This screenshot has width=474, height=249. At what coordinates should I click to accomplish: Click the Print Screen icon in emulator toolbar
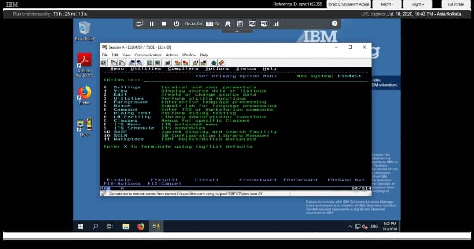click(104, 62)
